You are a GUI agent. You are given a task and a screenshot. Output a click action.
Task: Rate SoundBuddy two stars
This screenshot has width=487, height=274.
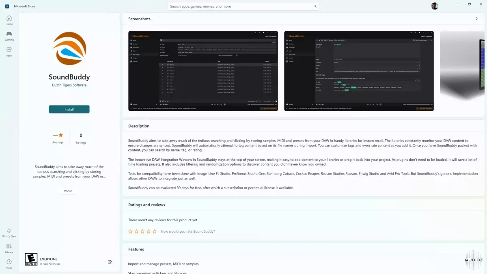click(x=136, y=231)
